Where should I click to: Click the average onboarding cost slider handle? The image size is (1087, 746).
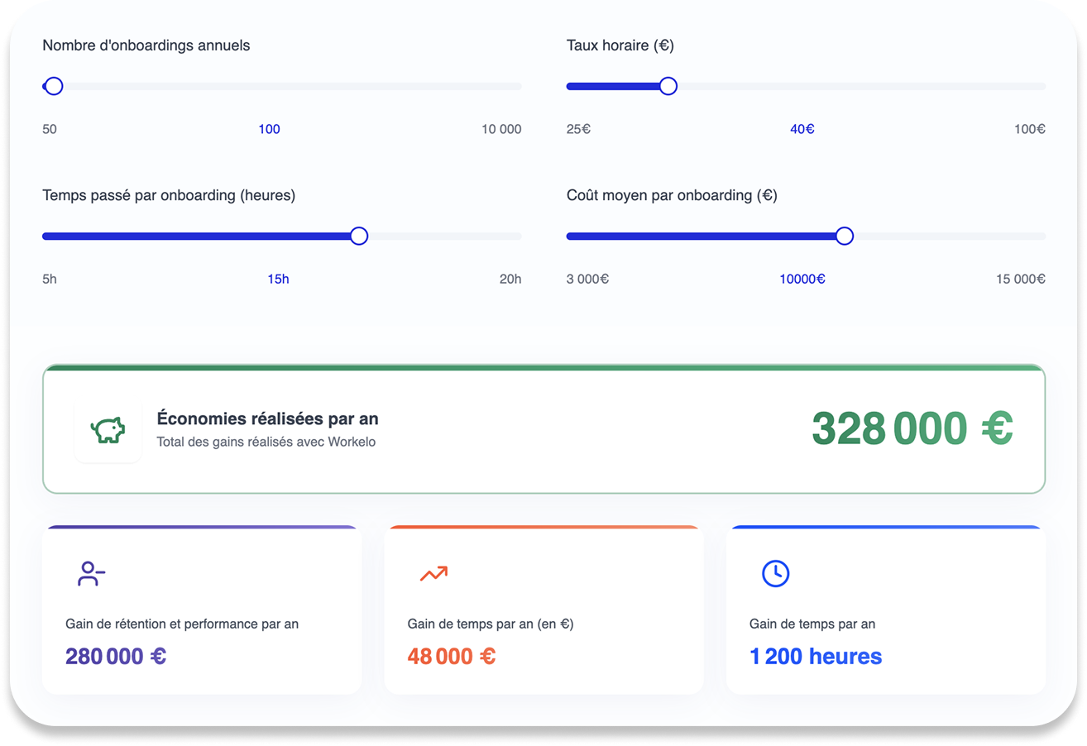[845, 237]
